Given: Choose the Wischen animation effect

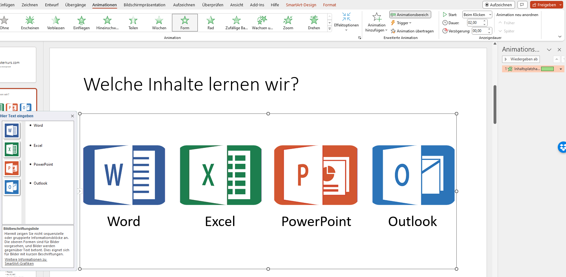Looking at the screenshot, I should [159, 23].
